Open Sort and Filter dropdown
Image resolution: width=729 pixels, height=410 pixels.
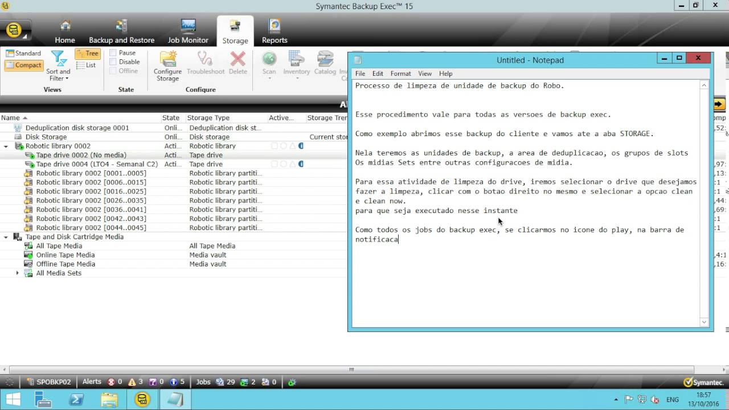pos(58,66)
